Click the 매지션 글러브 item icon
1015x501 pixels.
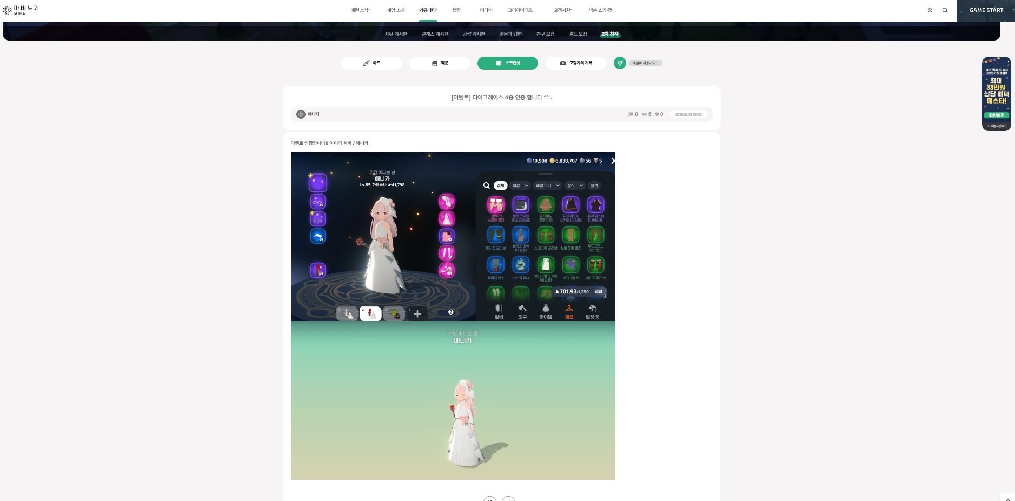[x=496, y=235]
